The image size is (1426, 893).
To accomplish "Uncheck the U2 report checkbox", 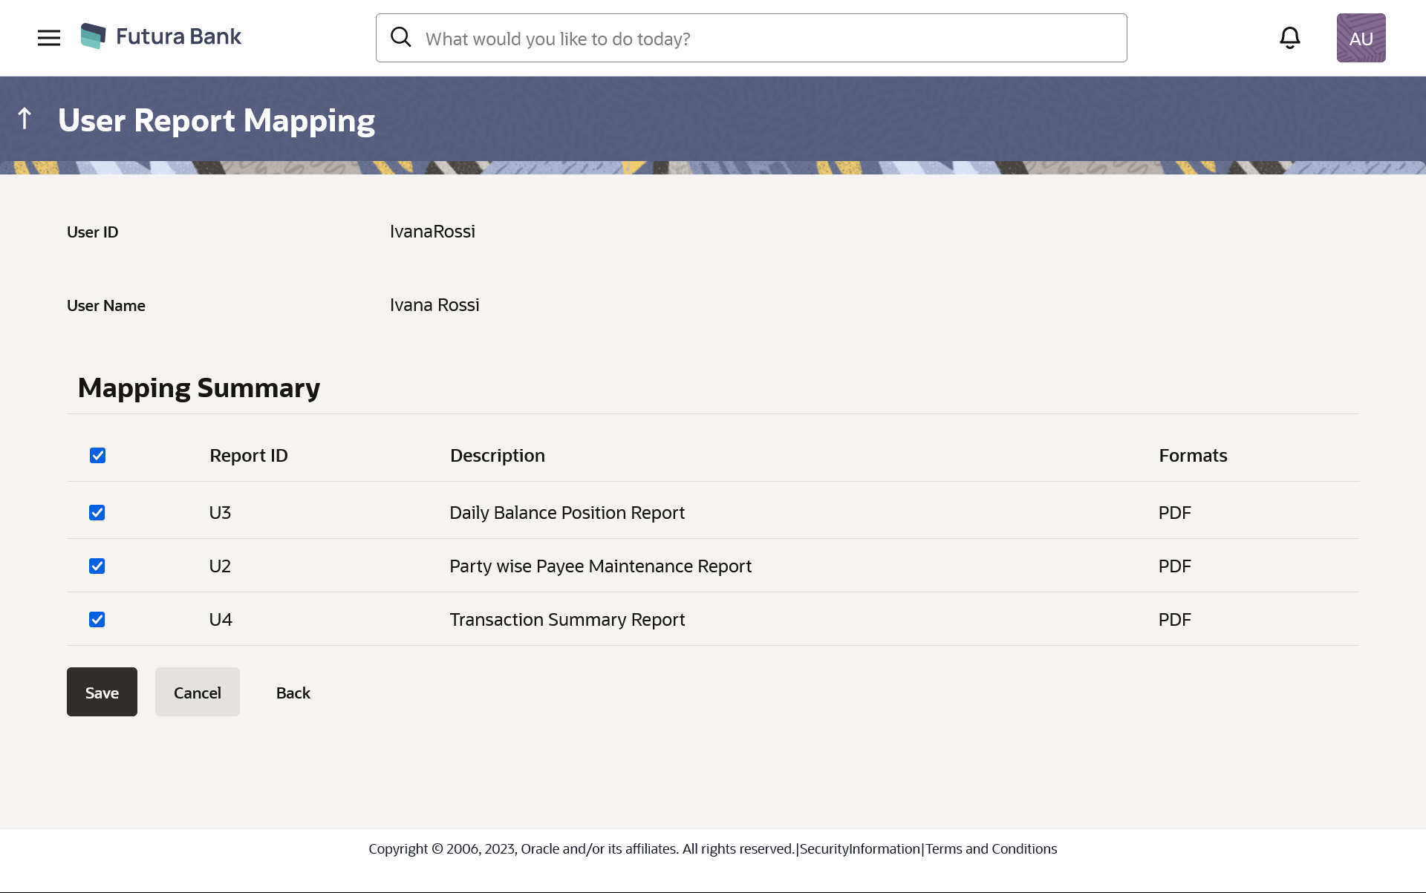I will coord(97,566).
